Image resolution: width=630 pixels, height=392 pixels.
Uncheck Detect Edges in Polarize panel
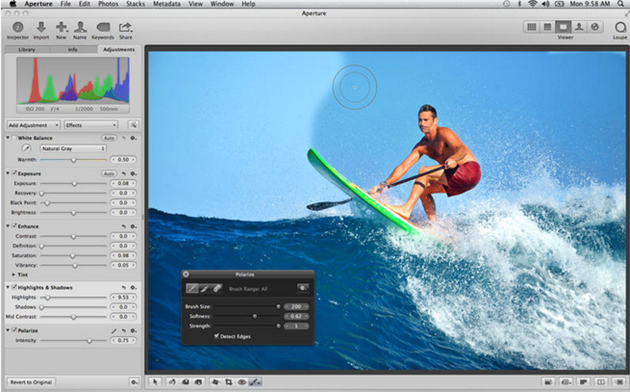click(x=216, y=336)
